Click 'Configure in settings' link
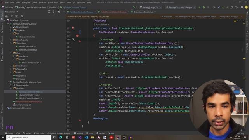This screenshot has height=140, width=249. pyautogui.click(x=228, y=16)
